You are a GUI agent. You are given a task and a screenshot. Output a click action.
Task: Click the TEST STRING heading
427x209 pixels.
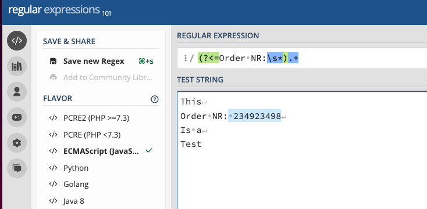click(200, 80)
